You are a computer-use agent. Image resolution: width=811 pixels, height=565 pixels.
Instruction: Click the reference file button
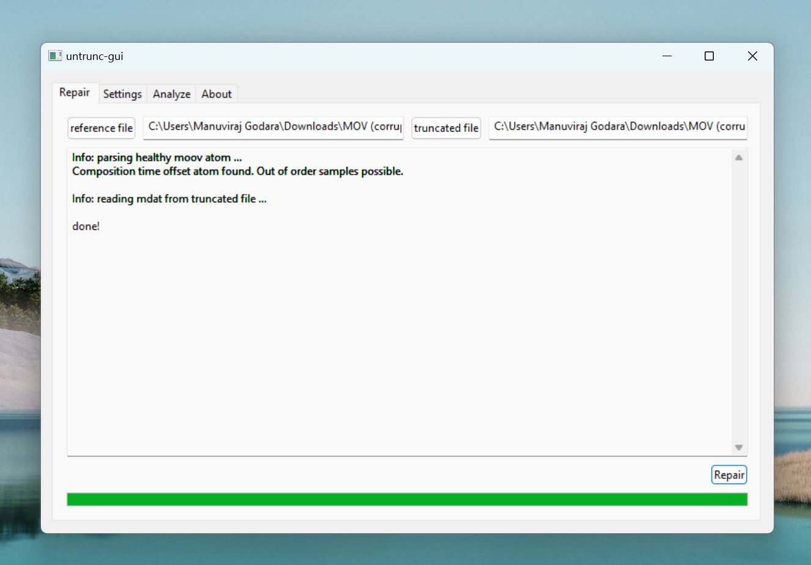click(101, 128)
